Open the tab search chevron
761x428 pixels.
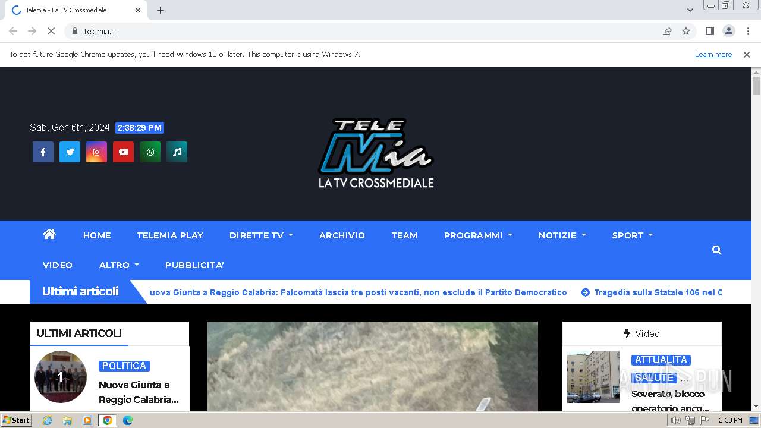(x=690, y=10)
